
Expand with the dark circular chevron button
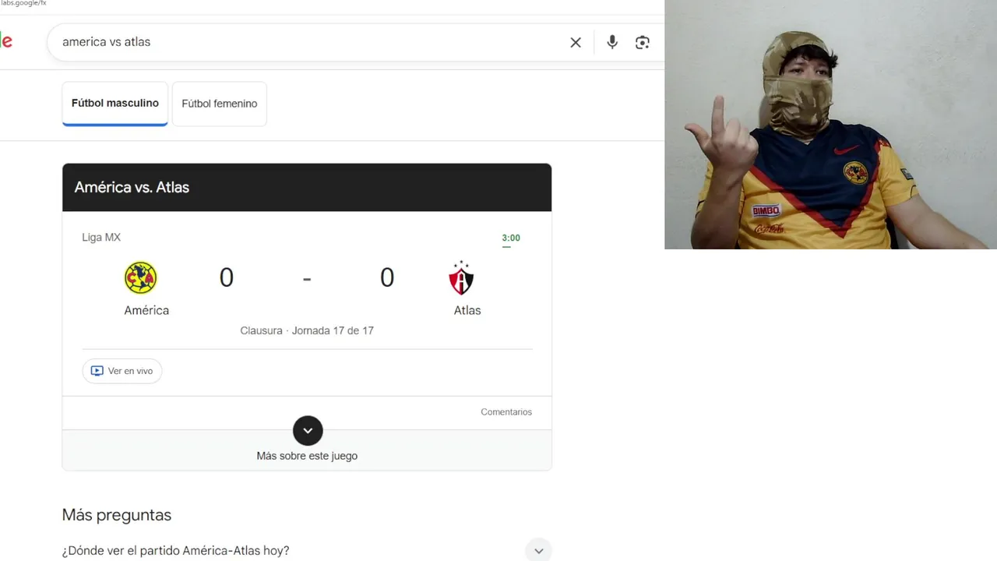click(x=308, y=430)
